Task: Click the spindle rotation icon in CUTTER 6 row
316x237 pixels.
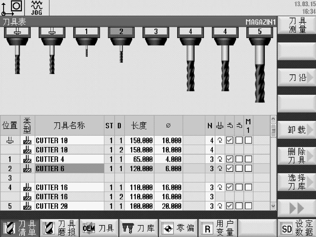Action: pyautogui.click(x=220, y=169)
